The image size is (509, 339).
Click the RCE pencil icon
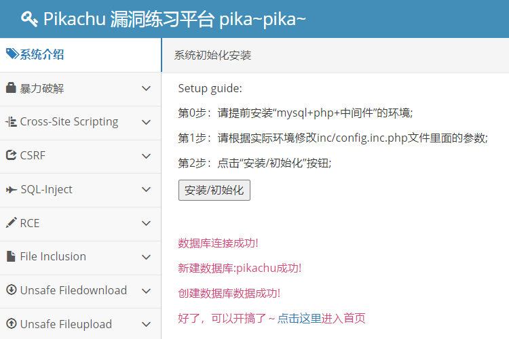pyautogui.click(x=11, y=222)
